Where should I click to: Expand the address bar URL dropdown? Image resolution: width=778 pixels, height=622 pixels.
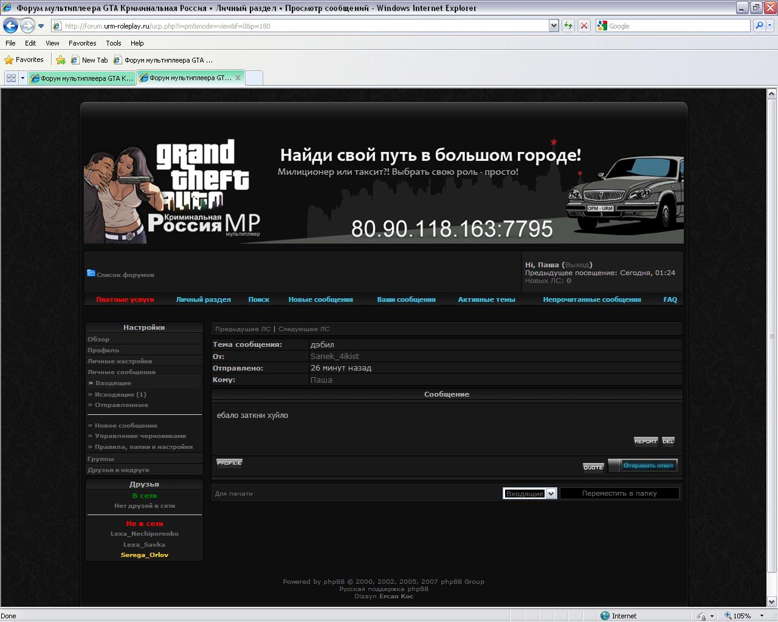point(554,26)
